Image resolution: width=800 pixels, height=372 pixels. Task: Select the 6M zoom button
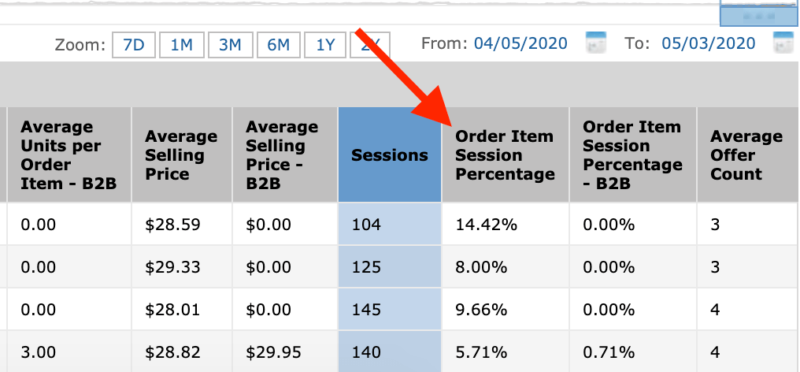point(278,45)
